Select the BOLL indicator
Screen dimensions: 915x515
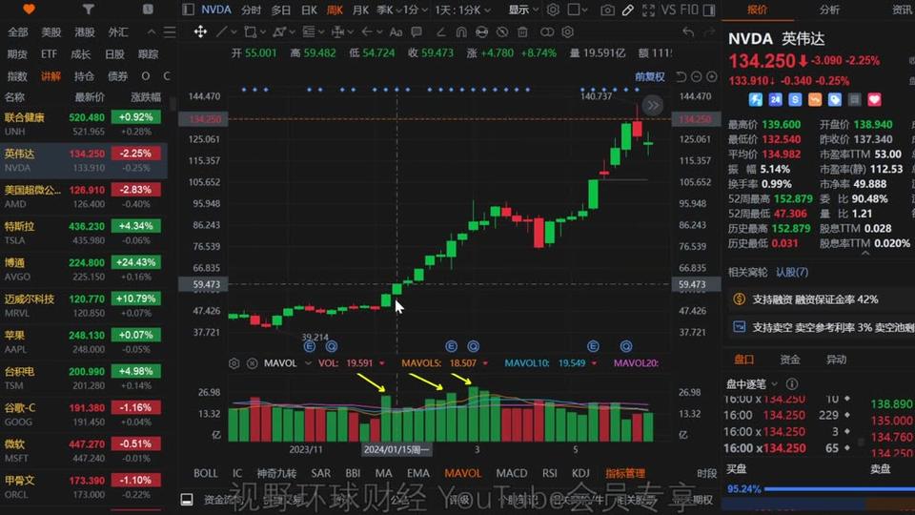[206, 473]
